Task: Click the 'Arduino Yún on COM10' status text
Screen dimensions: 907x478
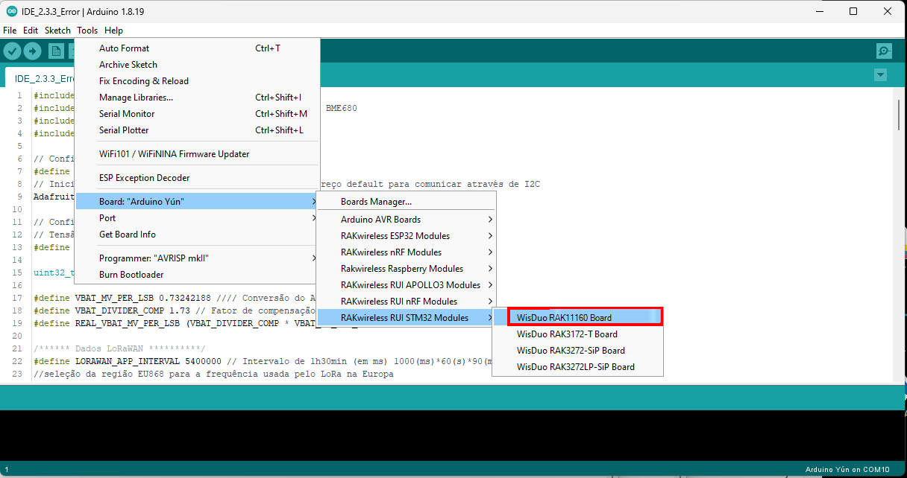Action: point(847,470)
